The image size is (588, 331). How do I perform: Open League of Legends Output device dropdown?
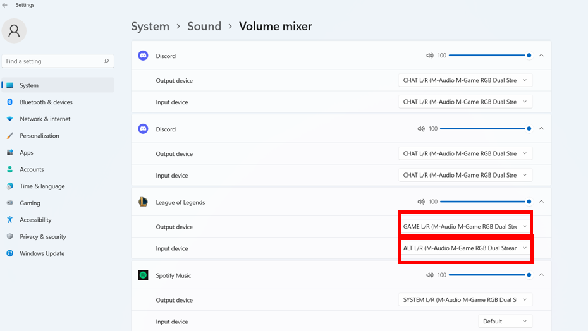tap(465, 226)
